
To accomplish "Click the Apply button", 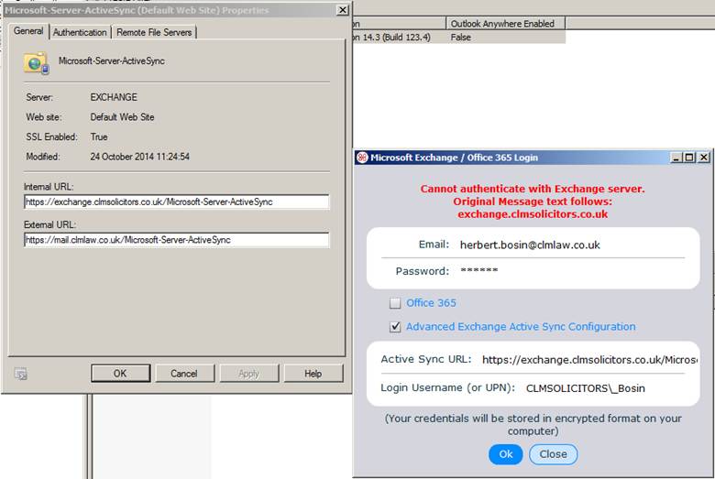I will (x=249, y=374).
